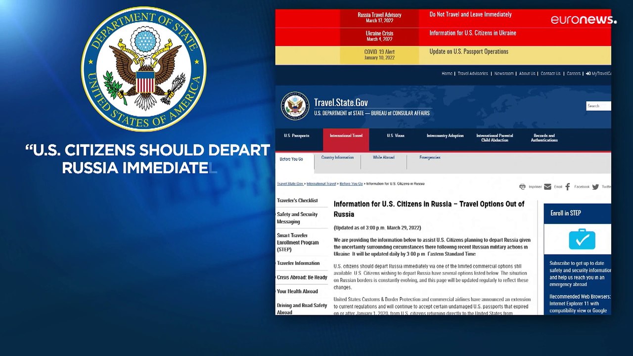Click the Department of State seal in site header
633x356 pixels.
(295, 106)
